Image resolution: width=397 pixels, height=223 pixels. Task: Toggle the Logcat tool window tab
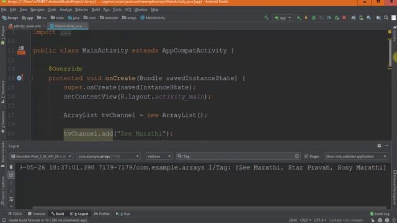click(79, 214)
